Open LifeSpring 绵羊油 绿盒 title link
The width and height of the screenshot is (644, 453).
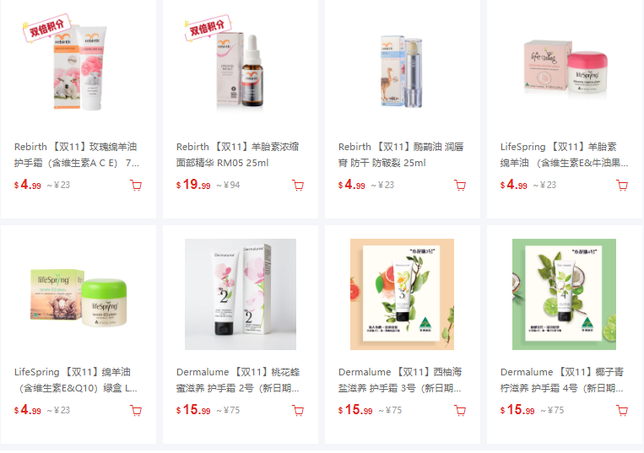[76, 380]
